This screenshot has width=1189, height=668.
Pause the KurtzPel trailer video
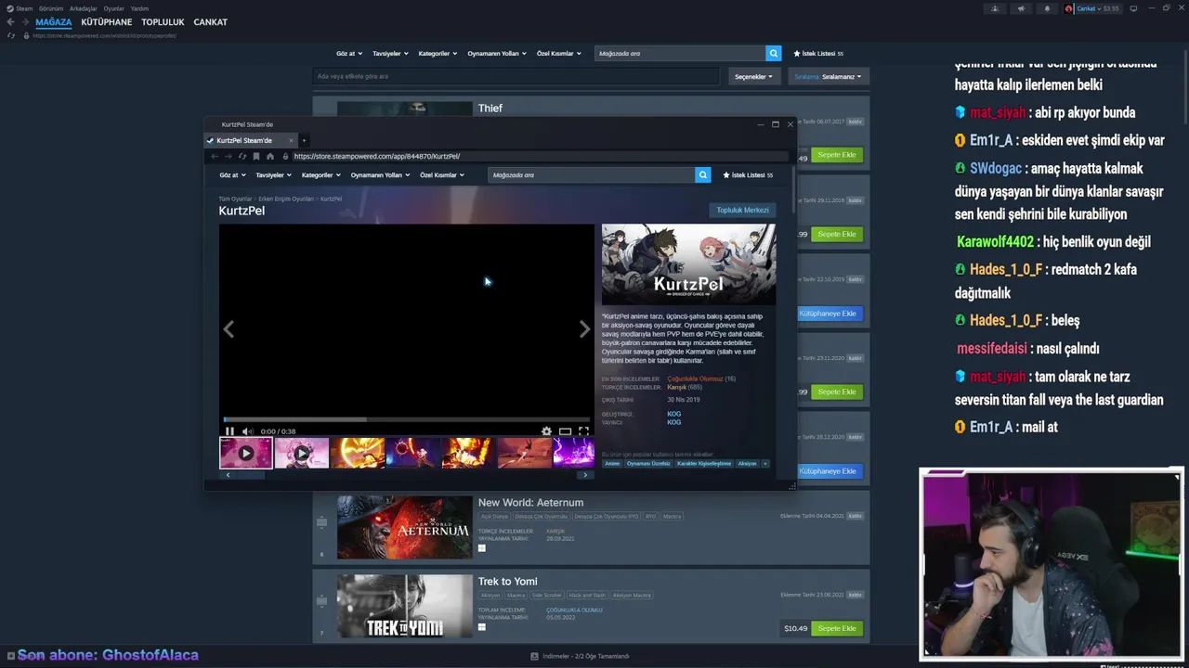coord(229,431)
